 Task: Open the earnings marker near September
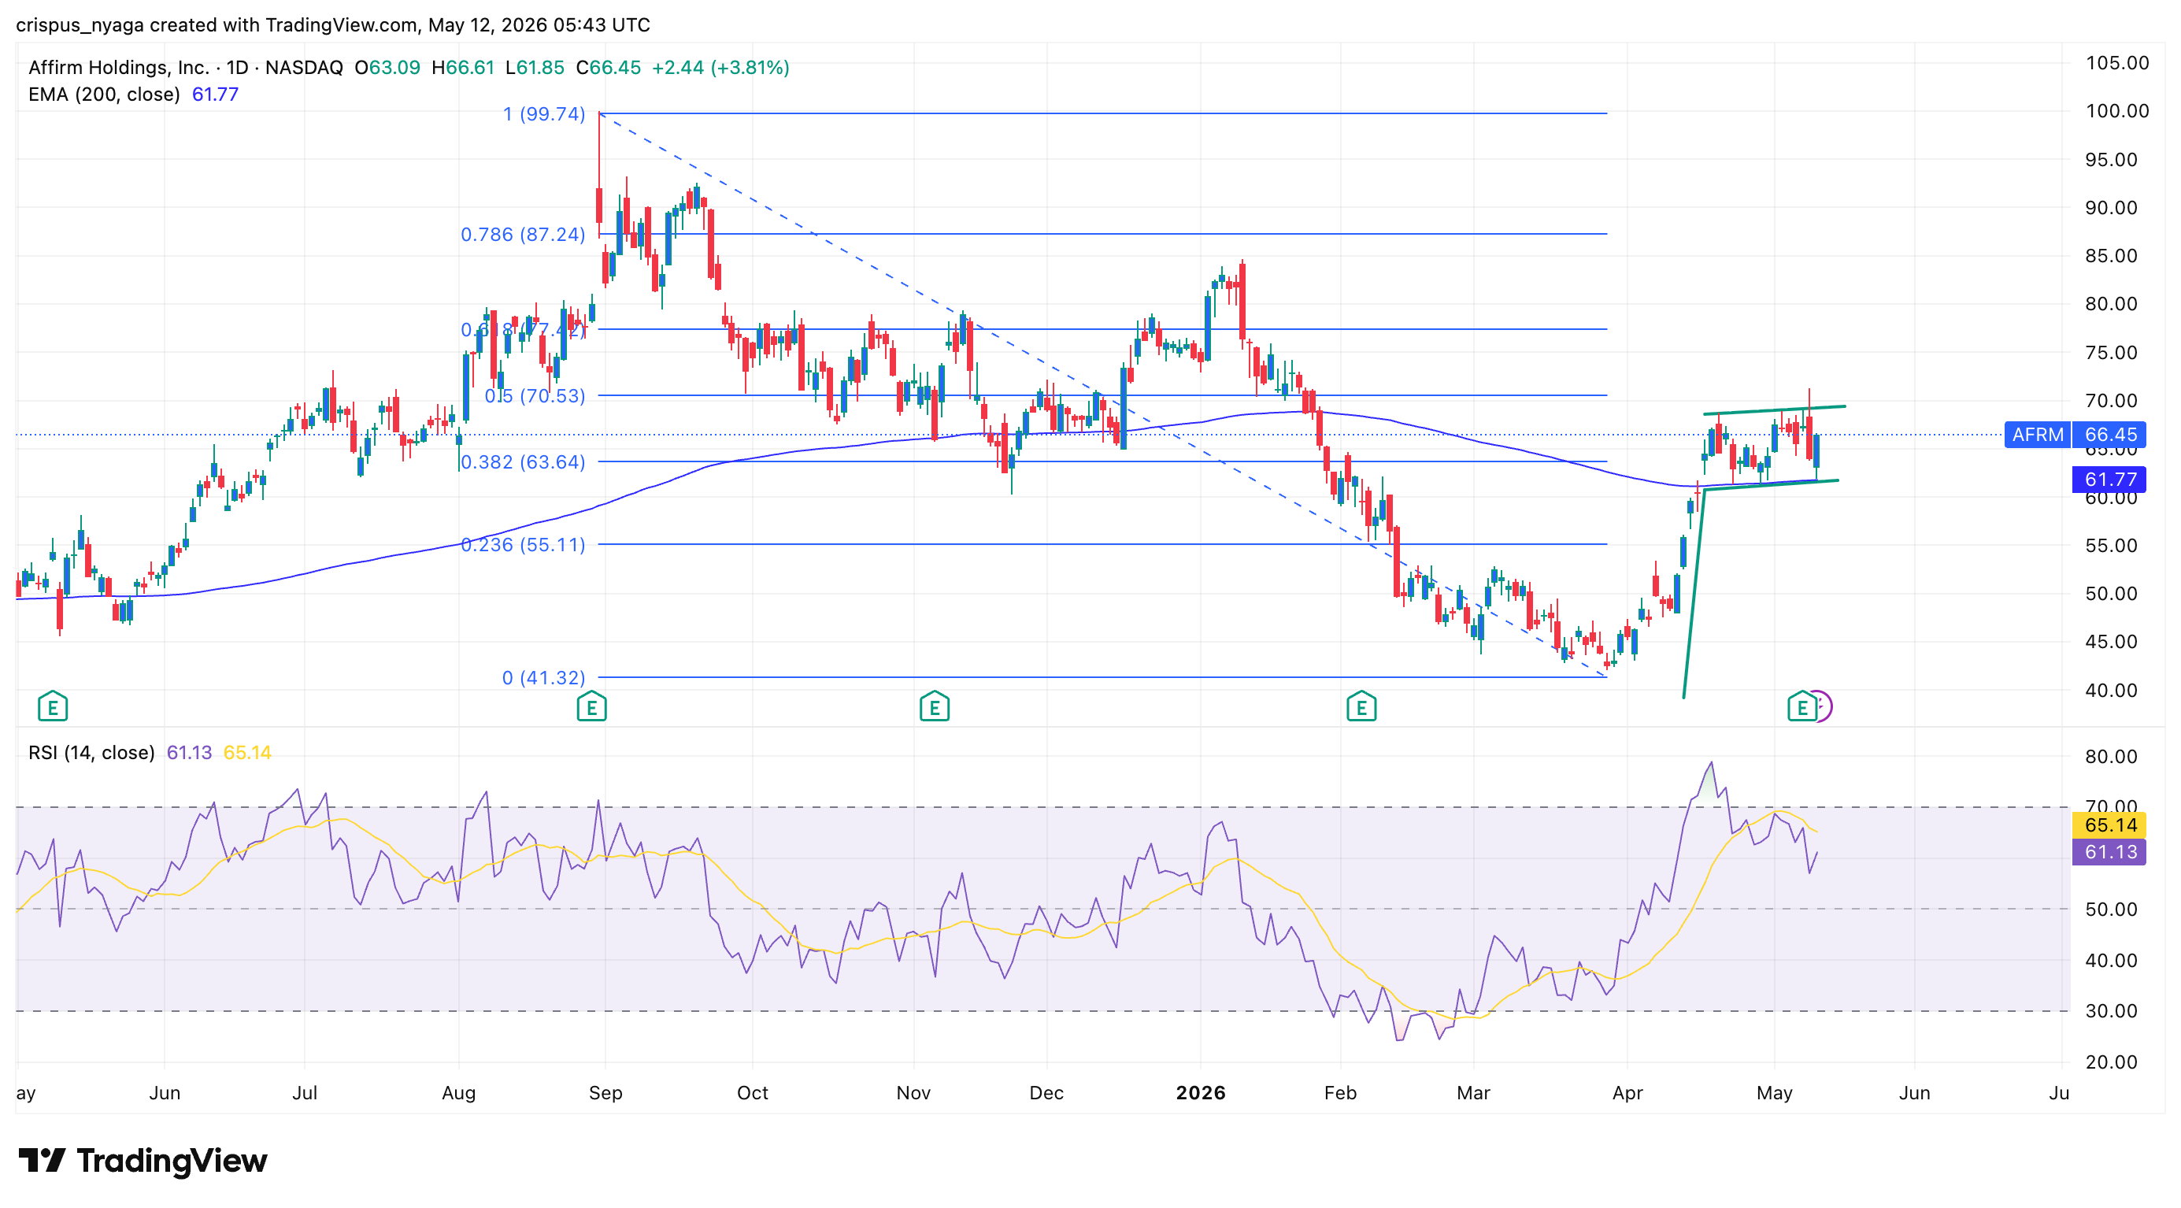(x=592, y=706)
